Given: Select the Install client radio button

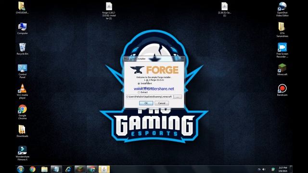Looking at the screenshot, I should (x=139, y=84).
